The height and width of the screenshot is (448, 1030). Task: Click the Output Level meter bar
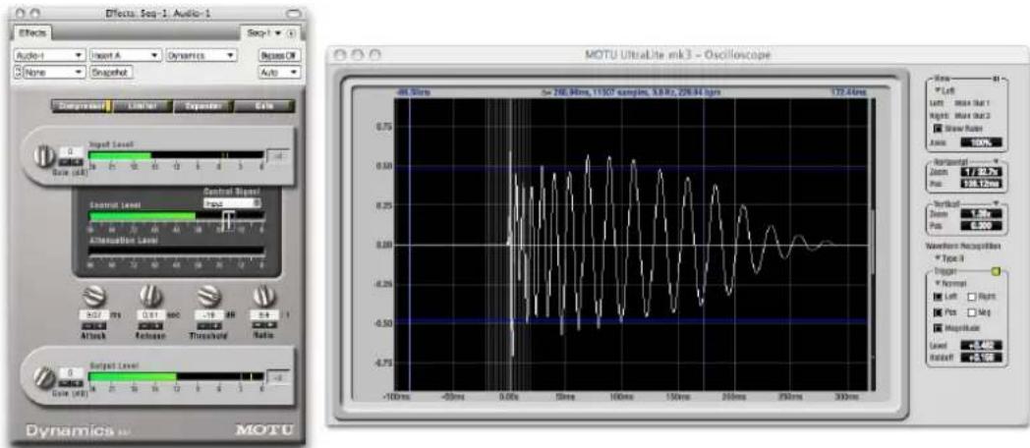[176, 376]
